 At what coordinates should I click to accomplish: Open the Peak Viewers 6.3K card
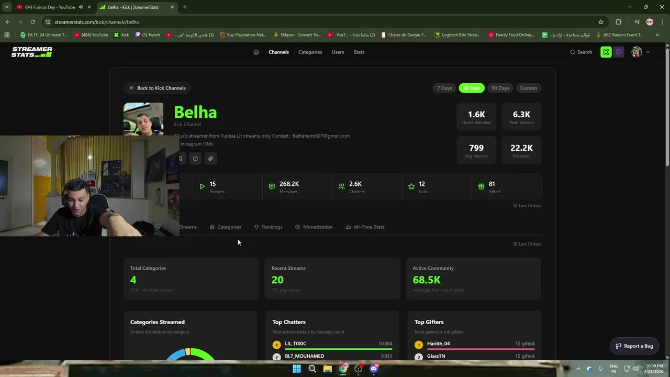[521, 117]
